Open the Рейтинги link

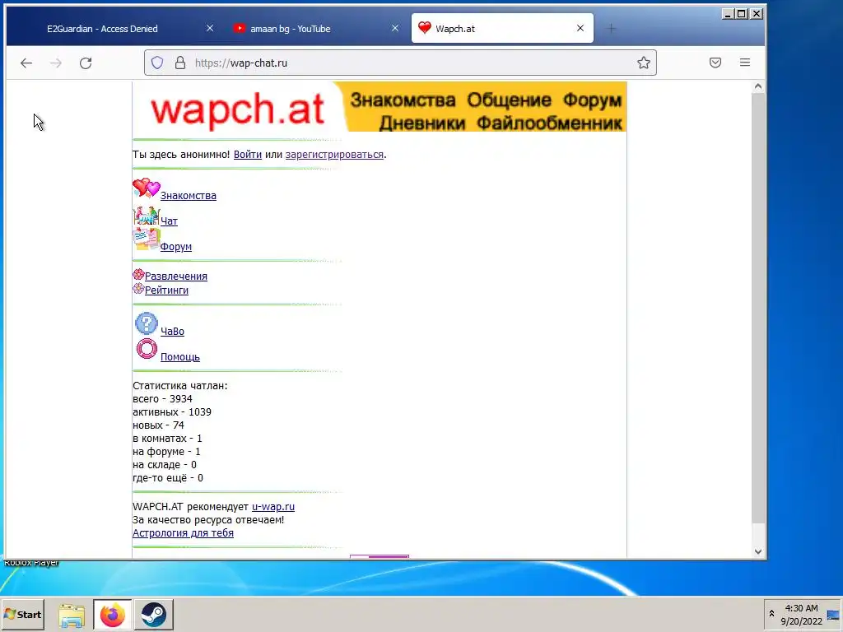point(166,290)
